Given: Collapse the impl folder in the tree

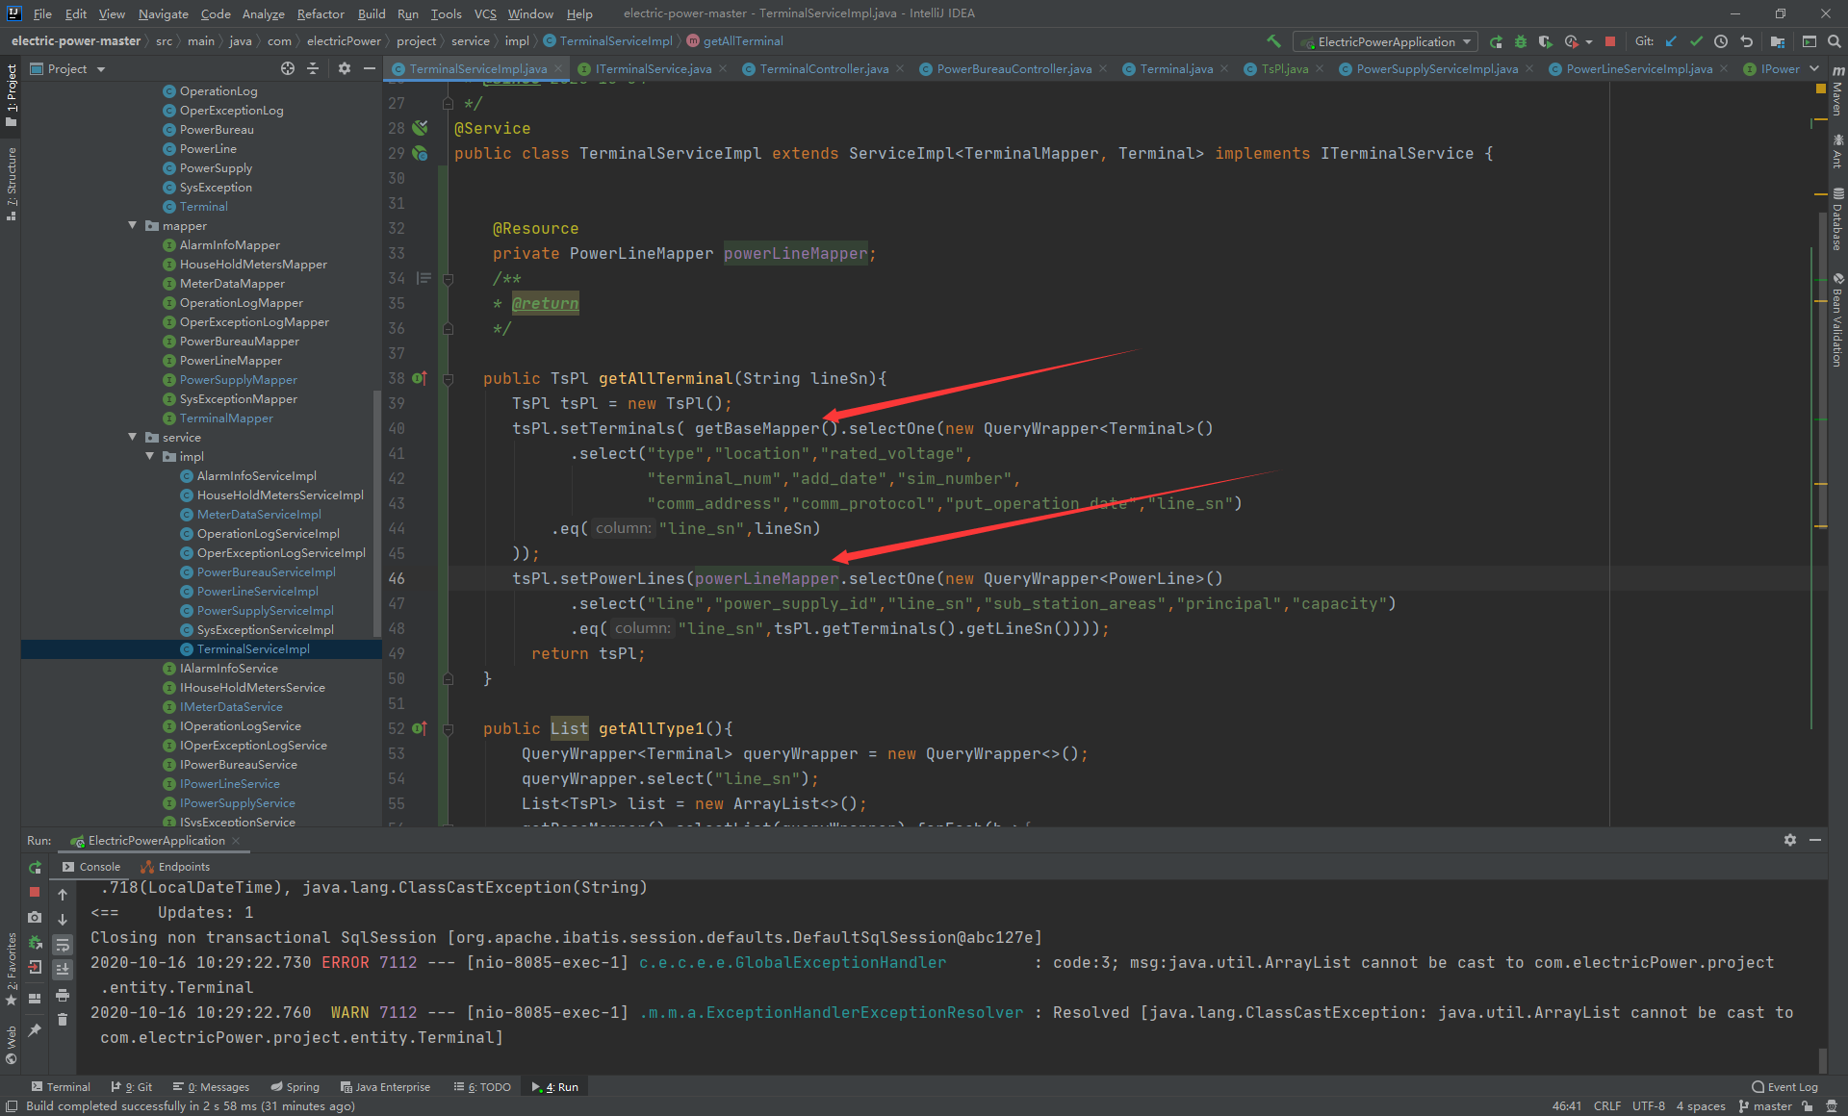Looking at the screenshot, I should point(150,456).
